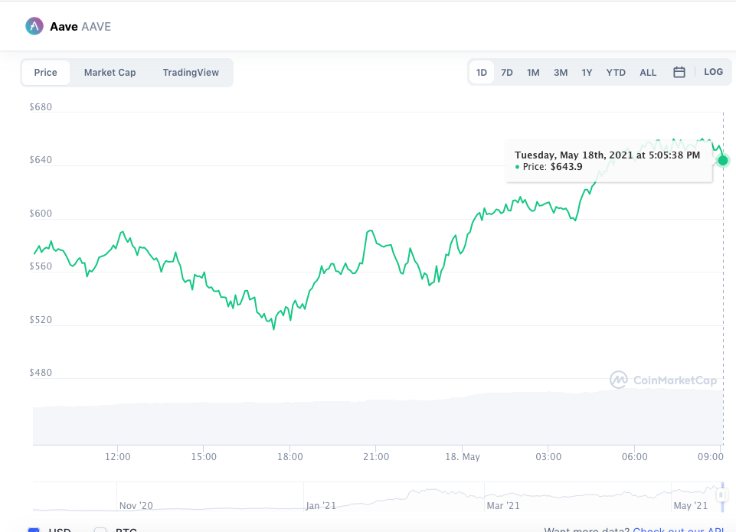This screenshot has width=736, height=532.
Task: Click the Aave logo icon
Action: [x=34, y=26]
